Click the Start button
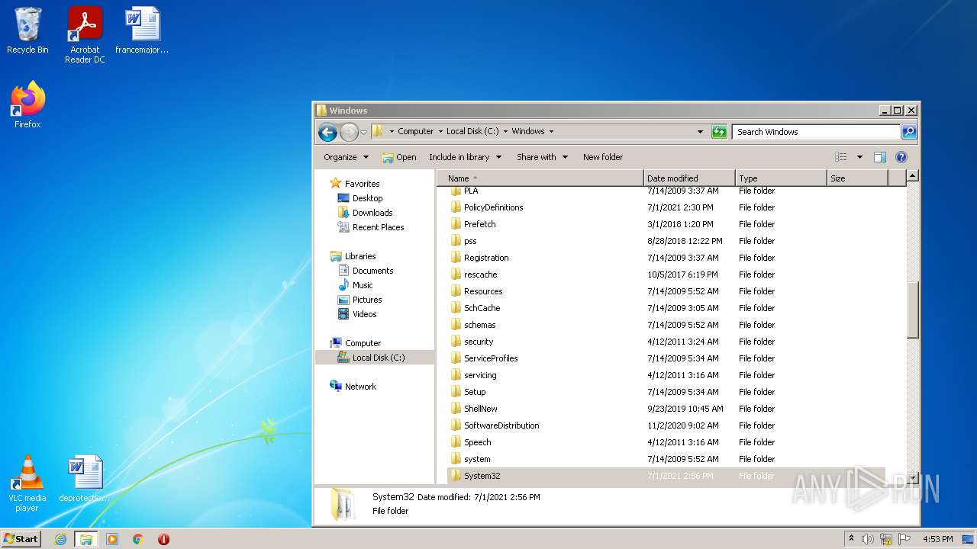 [x=21, y=539]
